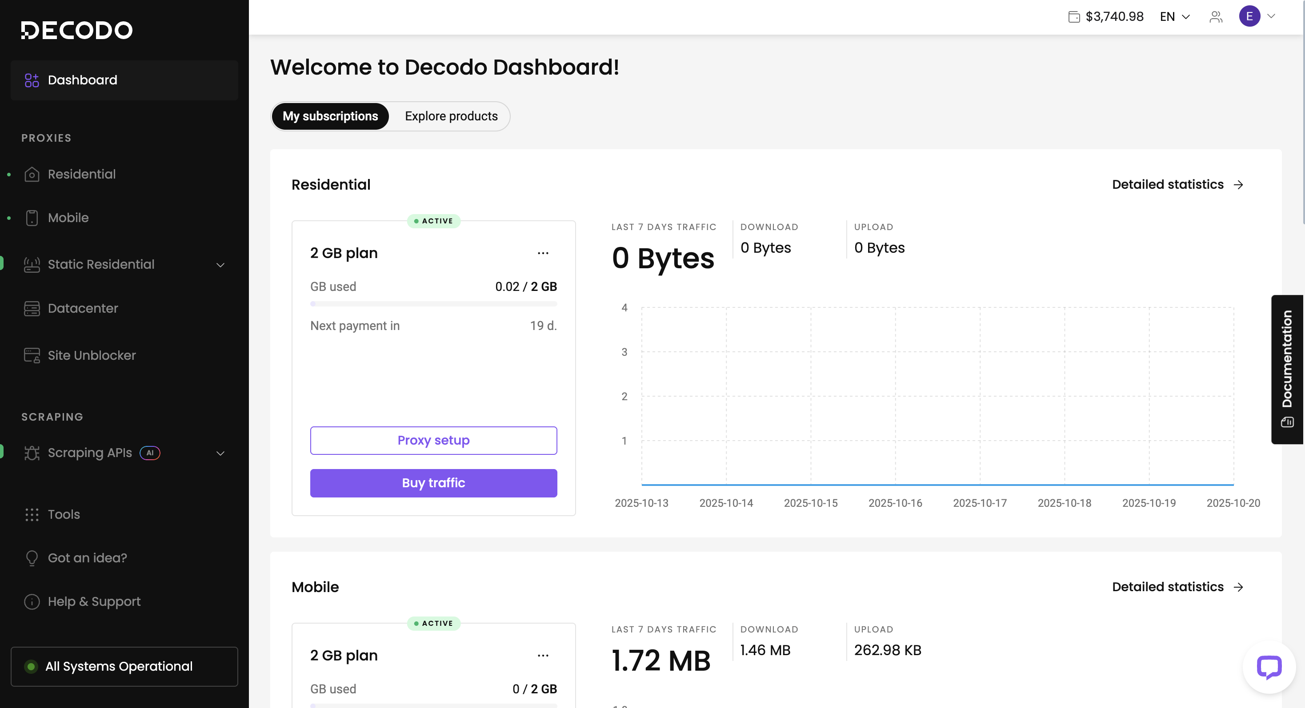Expand the Static Residential submenu
Screen dimensions: 1305x708
(220, 265)
